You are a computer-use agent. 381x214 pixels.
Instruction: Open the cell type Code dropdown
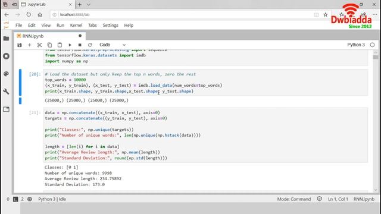tap(113, 45)
